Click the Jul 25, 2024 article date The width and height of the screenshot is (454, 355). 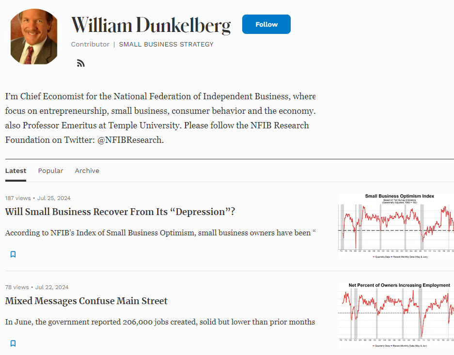[54, 198]
